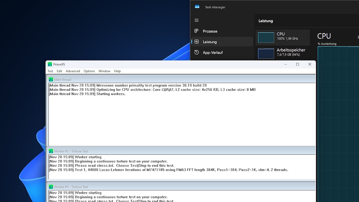Click the Worker #2 window icon
359x202 pixels.
51,151
